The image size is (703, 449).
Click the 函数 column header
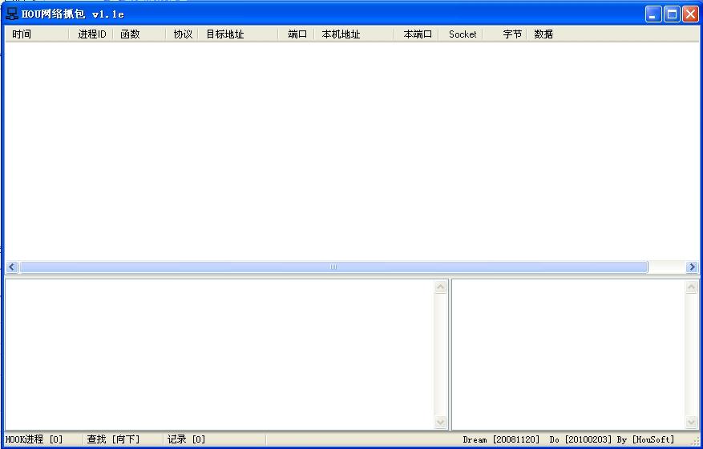pos(139,34)
